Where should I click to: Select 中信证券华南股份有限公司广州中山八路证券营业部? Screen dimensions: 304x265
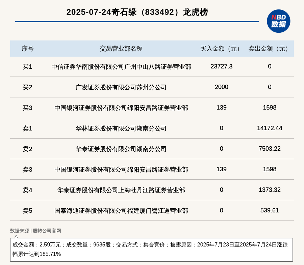(x=121, y=67)
